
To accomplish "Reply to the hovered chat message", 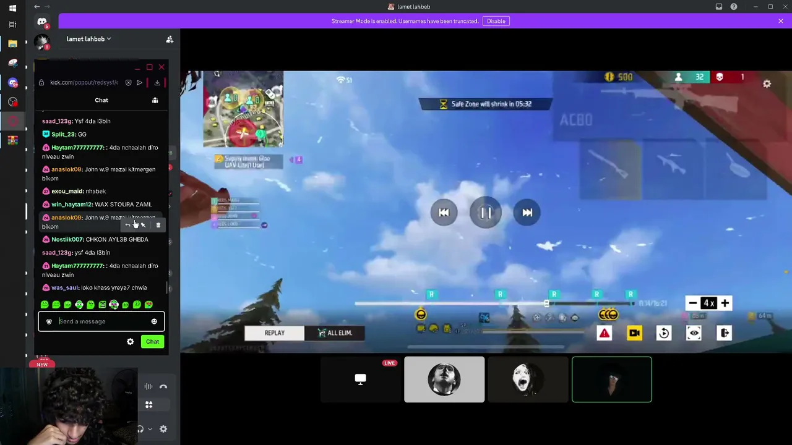I will 128,226.
